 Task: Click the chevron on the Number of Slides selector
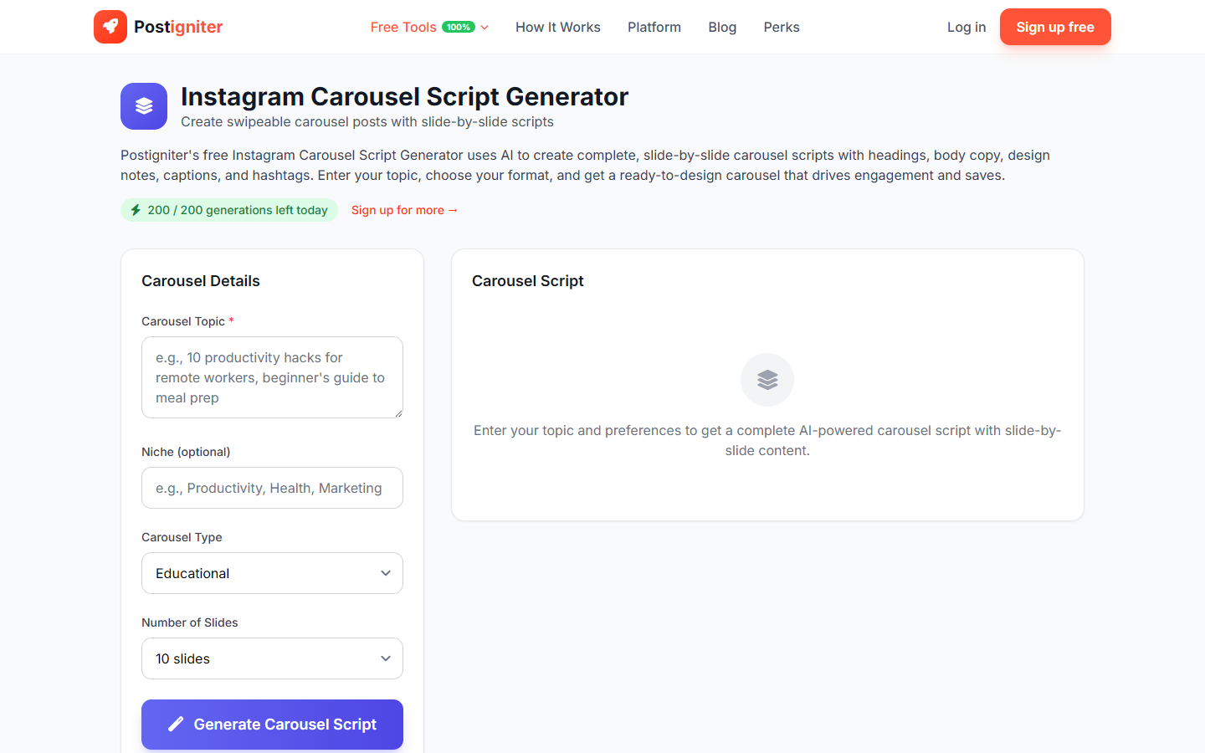(386, 658)
